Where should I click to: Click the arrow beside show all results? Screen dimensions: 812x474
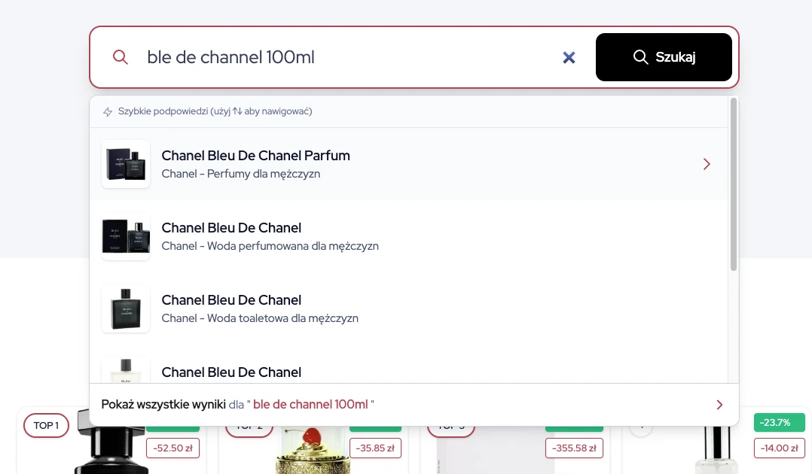click(719, 405)
